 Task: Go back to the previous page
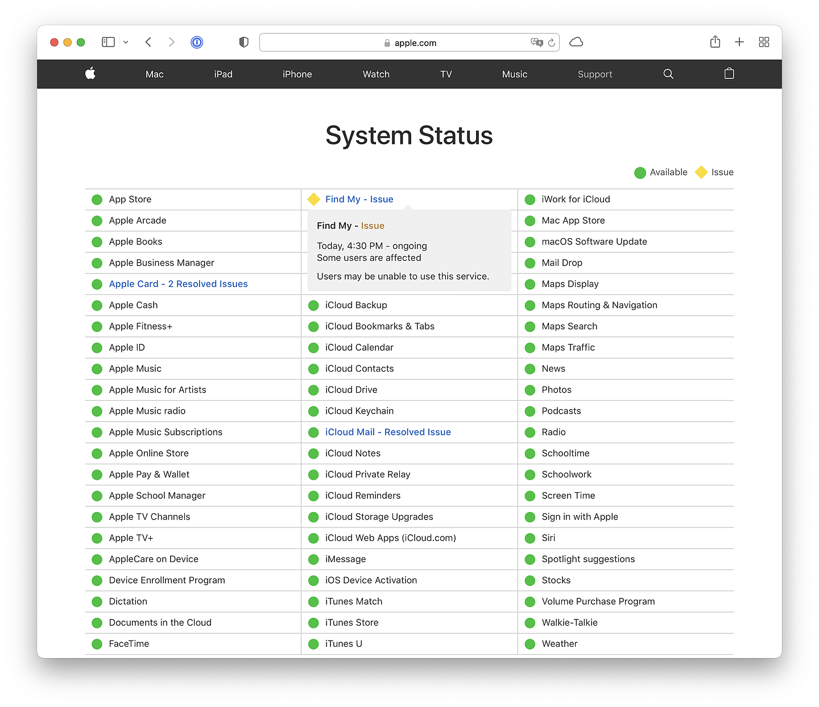(x=148, y=42)
